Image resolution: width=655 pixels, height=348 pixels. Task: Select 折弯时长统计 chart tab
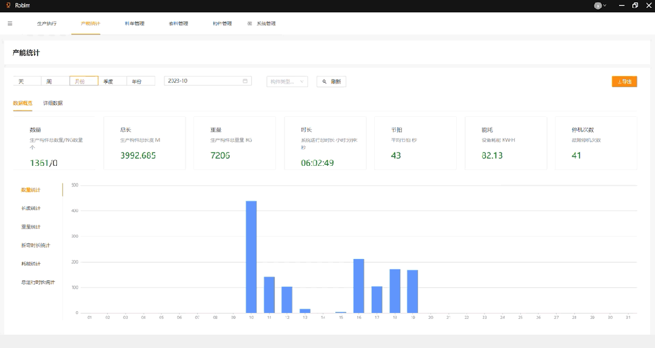click(x=36, y=246)
